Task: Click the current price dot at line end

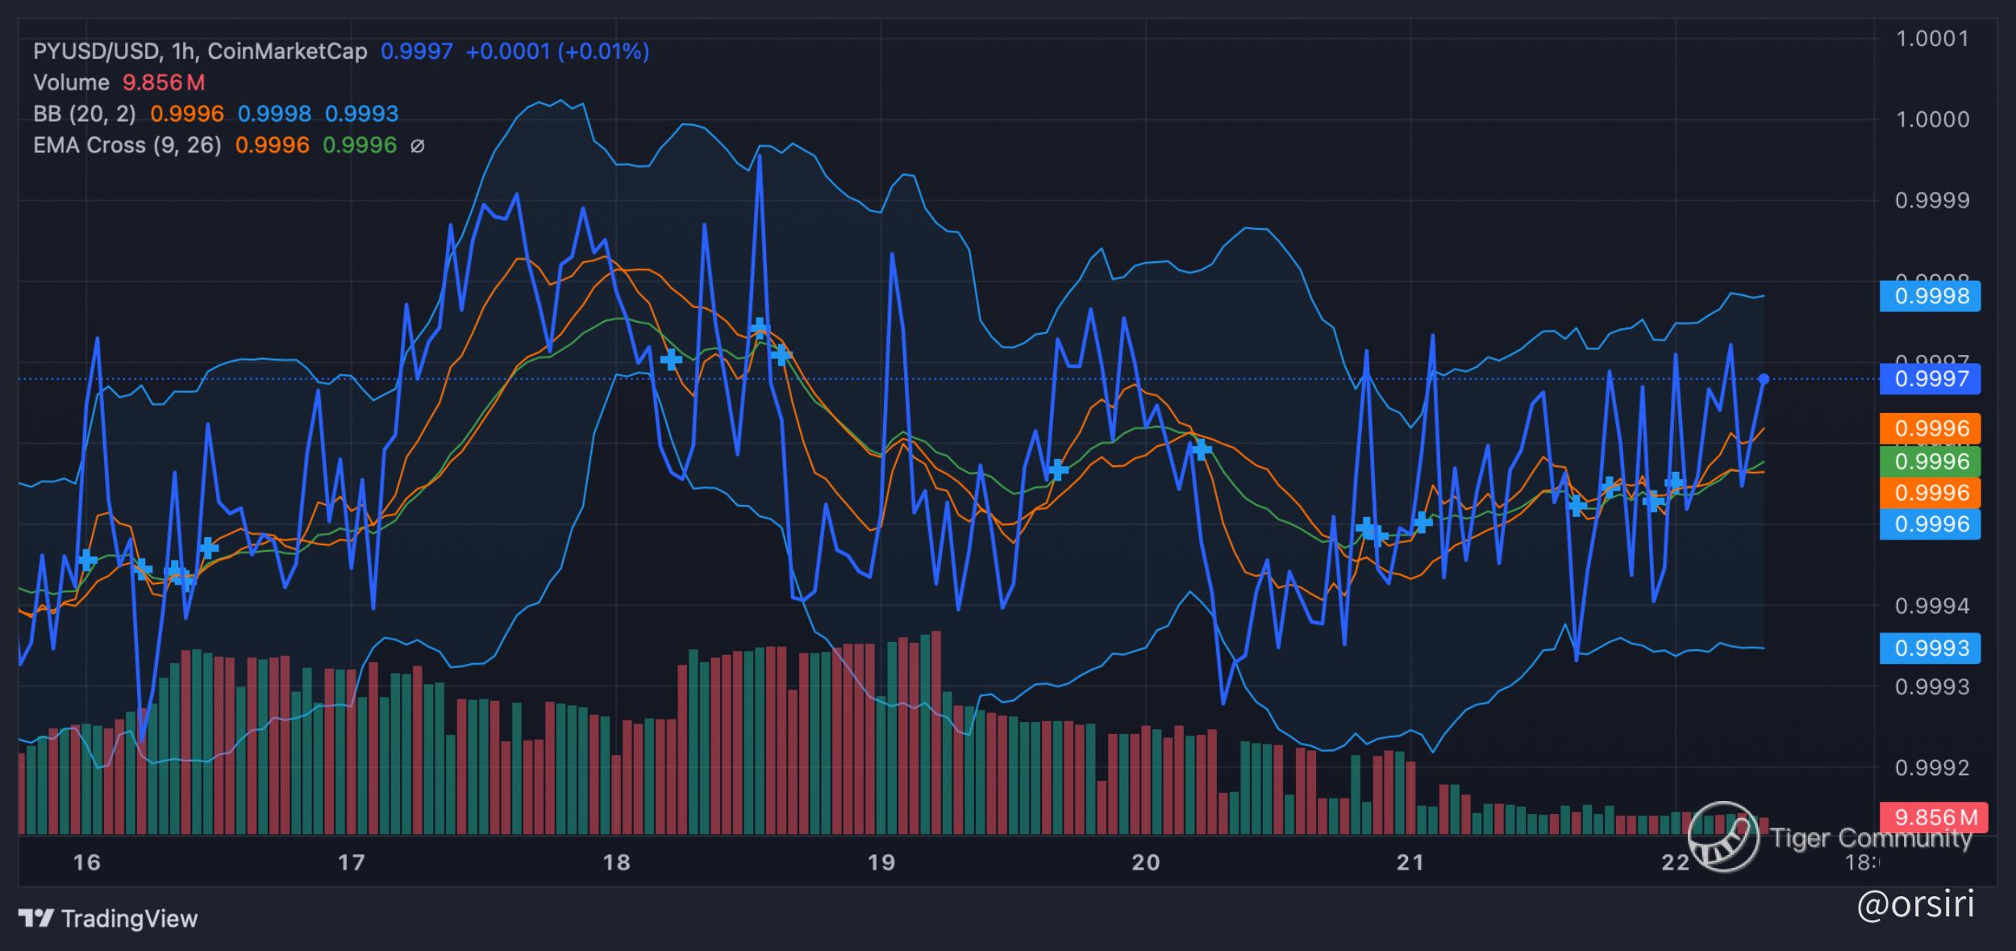Action: pos(1764,379)
